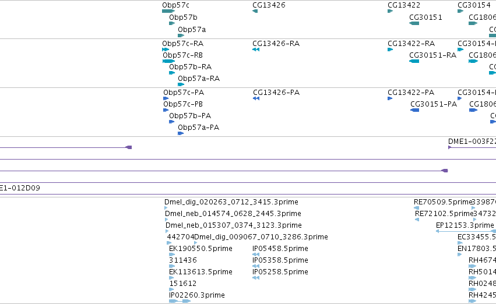
Task: Open the Obp57c-RA transcript label
Action: click(x=183, y=44)
